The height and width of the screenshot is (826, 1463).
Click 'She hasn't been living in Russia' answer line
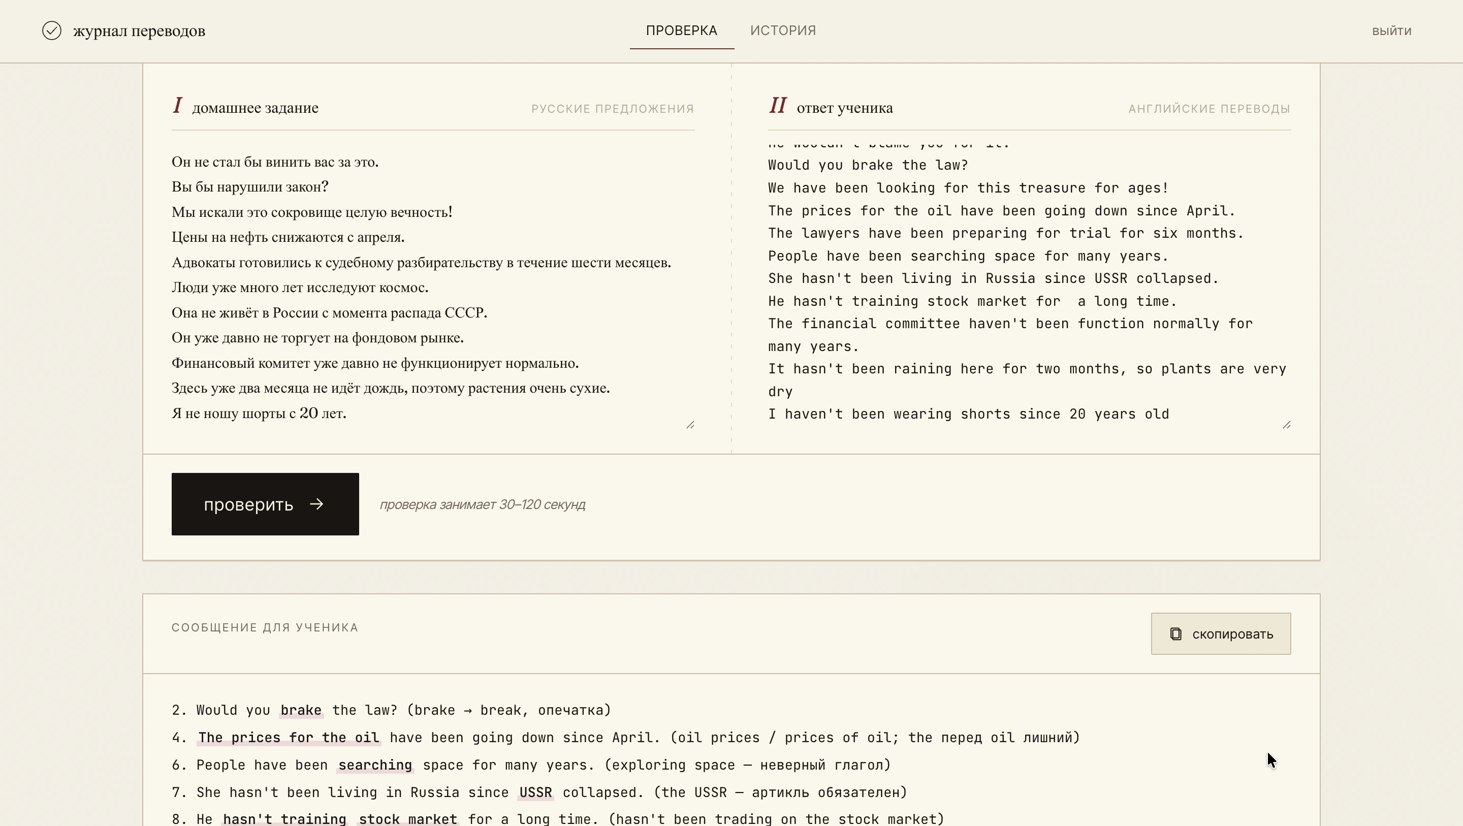[x=993, y=278]
